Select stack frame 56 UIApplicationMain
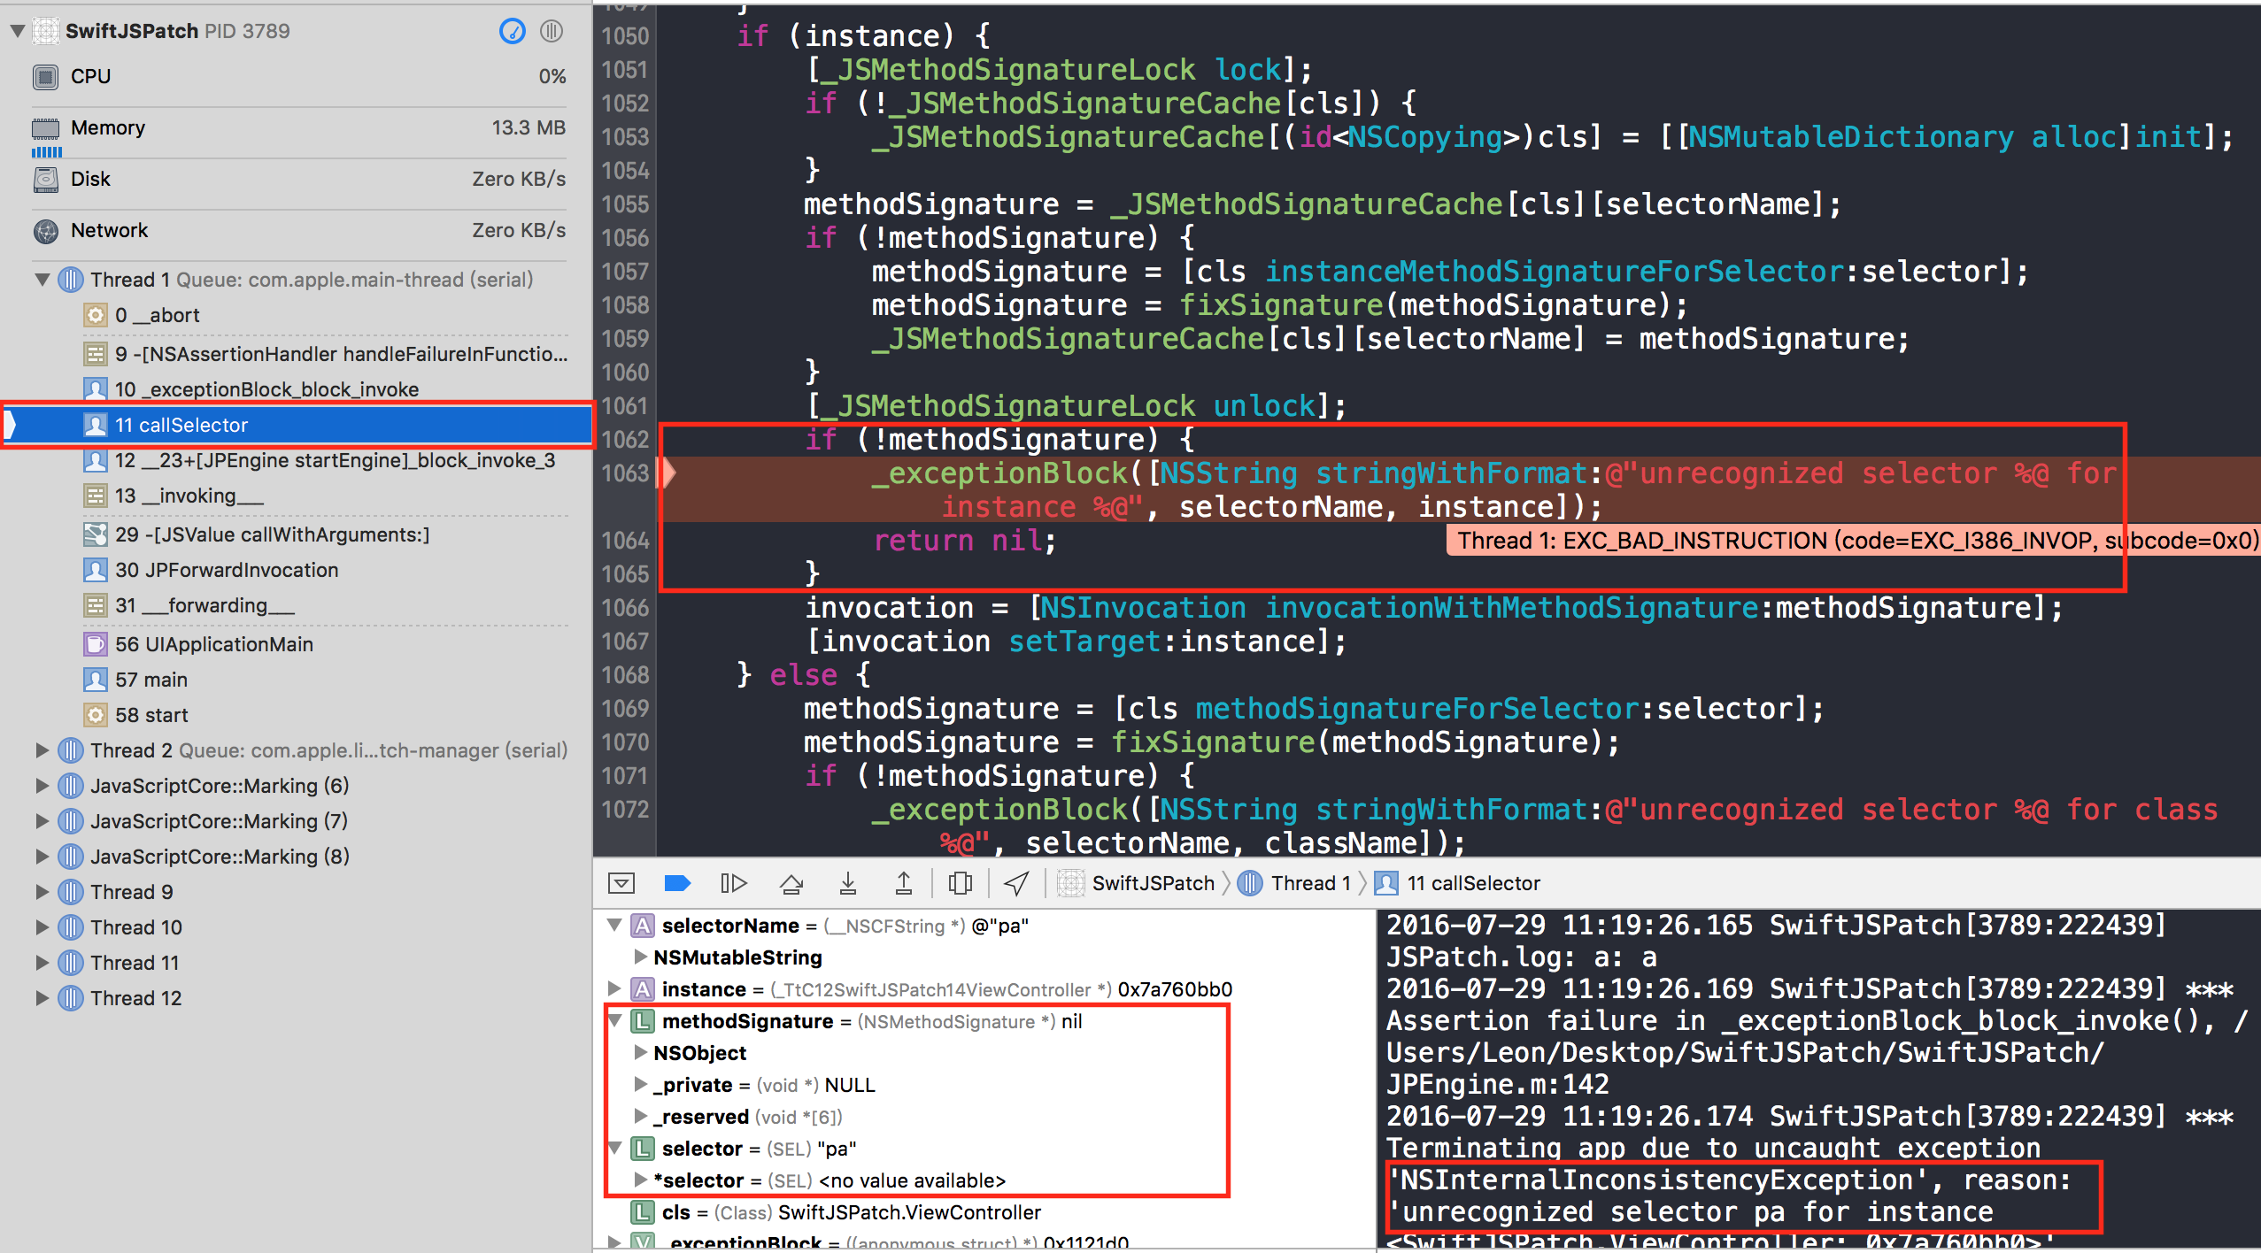Viewport: 2261px width, 1253px height. coord(213,644)
